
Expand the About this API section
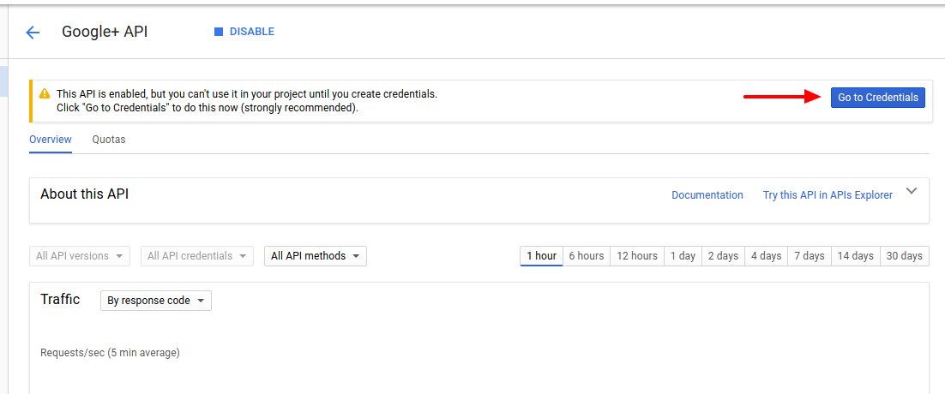[912, 191]
